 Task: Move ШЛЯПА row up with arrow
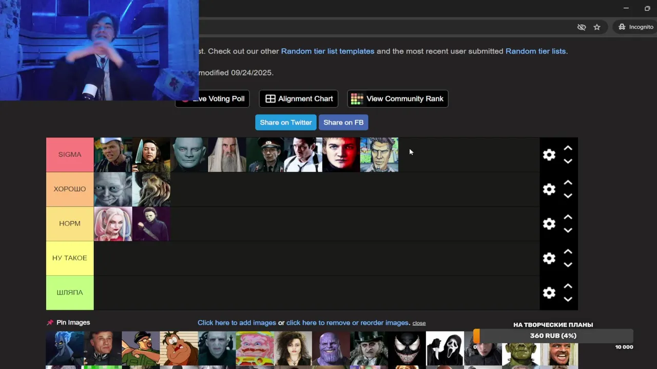tap(568, 286)
